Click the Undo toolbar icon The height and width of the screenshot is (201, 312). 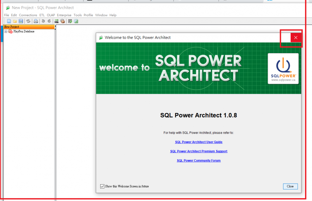pyautogui.click(x=43, y=21)
